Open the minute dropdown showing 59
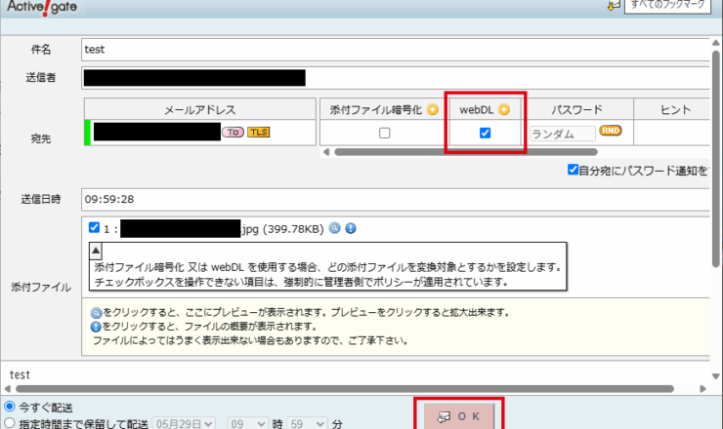Viewport: 723px width, 429px height. (307, 423)
